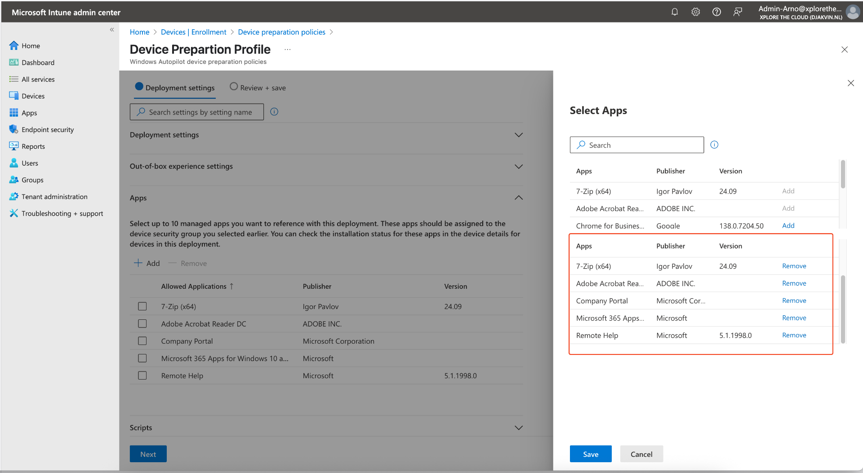The width and height of the screenshot is (863, 473).
Task: Collapse the left navigation pane
Action: (112, 30)
